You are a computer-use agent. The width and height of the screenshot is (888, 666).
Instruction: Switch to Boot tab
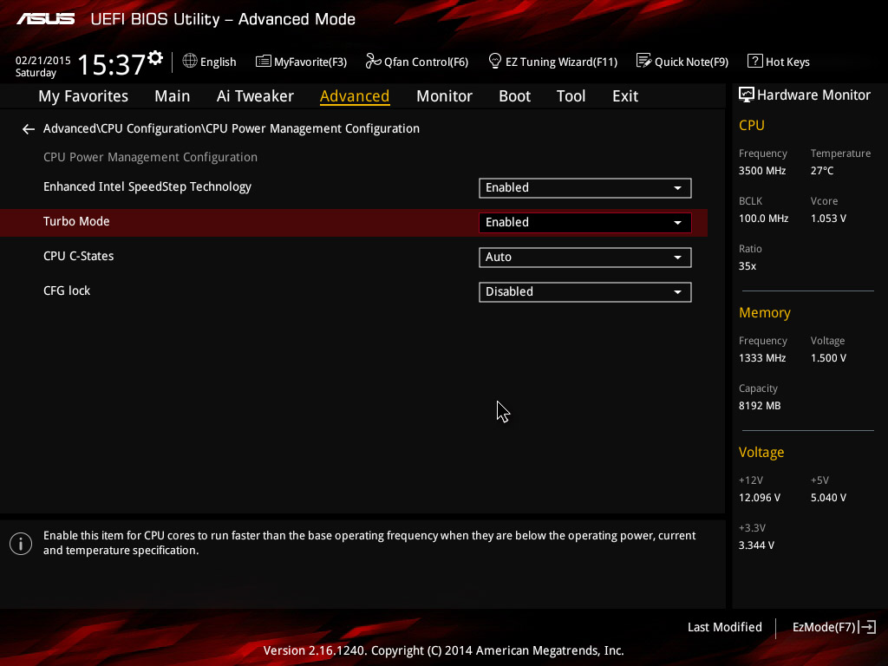click(514, 96)
